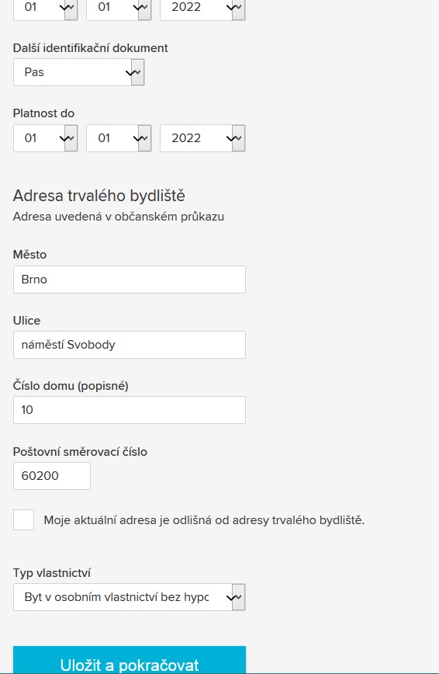Viewport: 439px width, 674px height.
Task: Click the Město field containing Brno
Action: click(130, 280)
